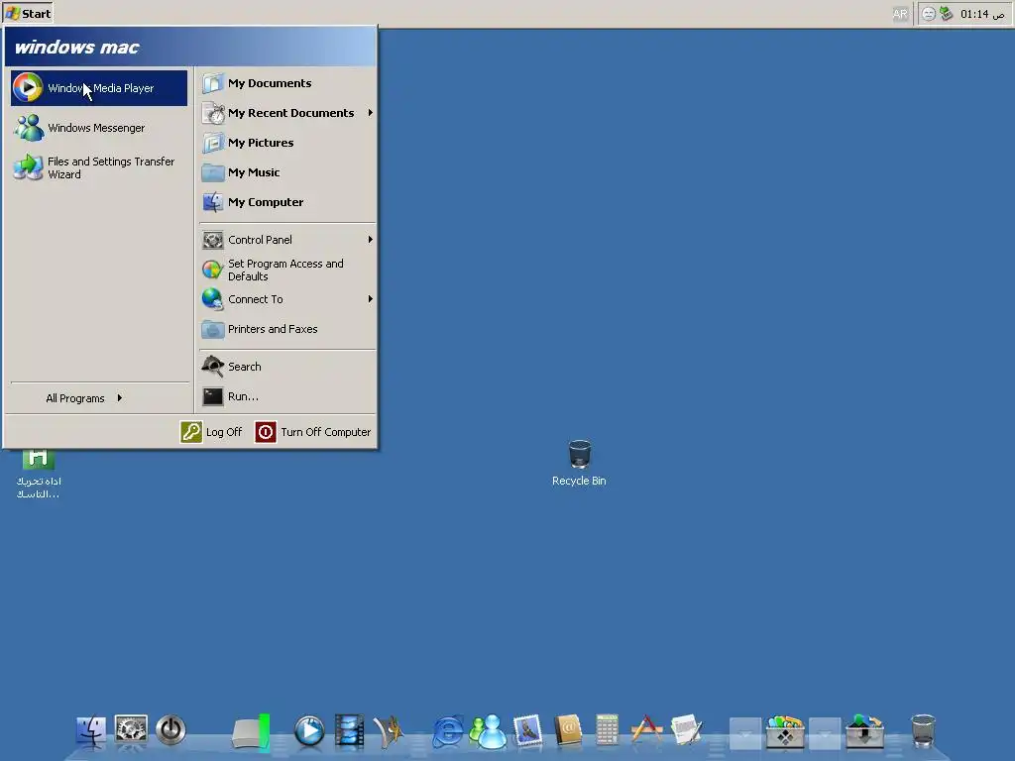Open the Applications 'A' icon in dock

(646, 730)
